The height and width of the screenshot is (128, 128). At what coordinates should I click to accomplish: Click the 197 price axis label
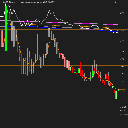(122, 73)
